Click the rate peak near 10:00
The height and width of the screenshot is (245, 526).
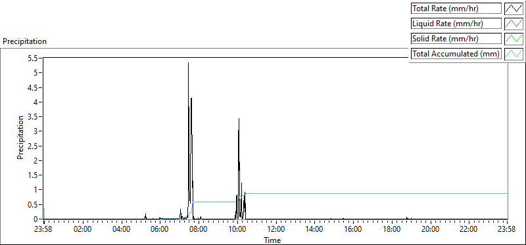click(x=239, y=119)
